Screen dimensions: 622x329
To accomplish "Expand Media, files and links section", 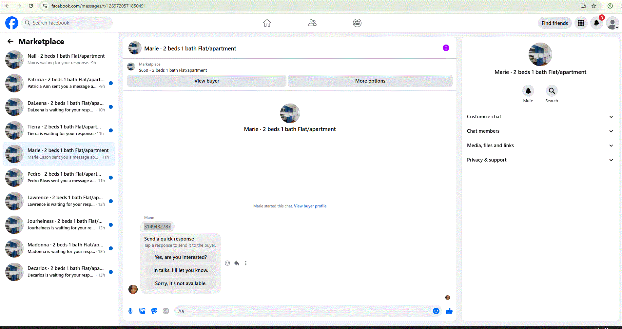I will (540, 145).
